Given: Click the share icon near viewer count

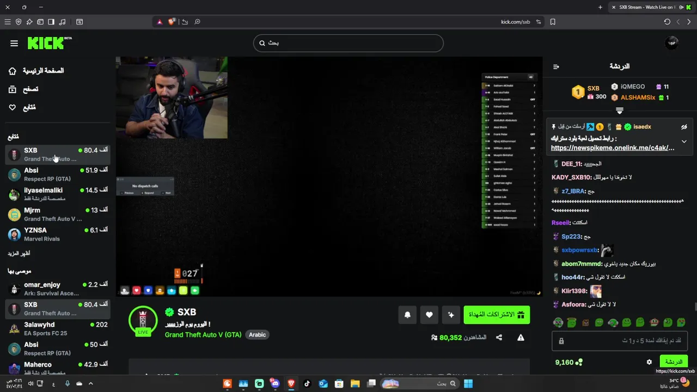Looking at the screenshot, I should click(499, 338).
